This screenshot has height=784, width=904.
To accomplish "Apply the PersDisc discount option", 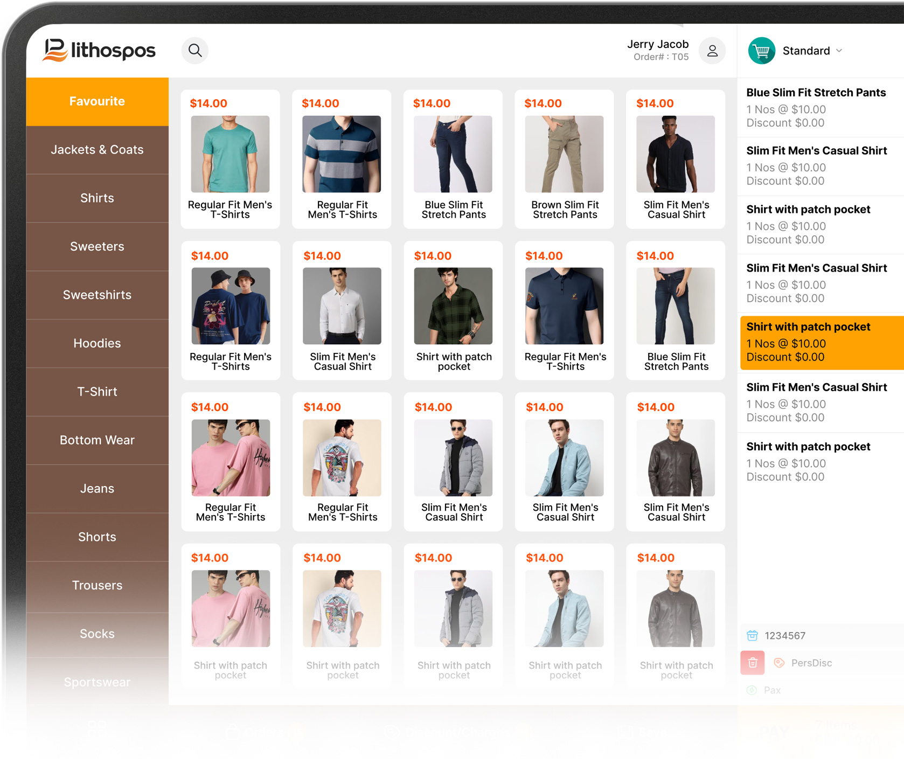I will coord(811,663).
